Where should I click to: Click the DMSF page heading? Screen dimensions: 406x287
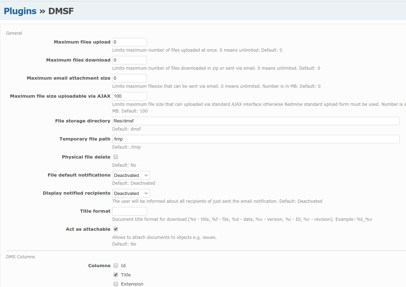[61, 11]
